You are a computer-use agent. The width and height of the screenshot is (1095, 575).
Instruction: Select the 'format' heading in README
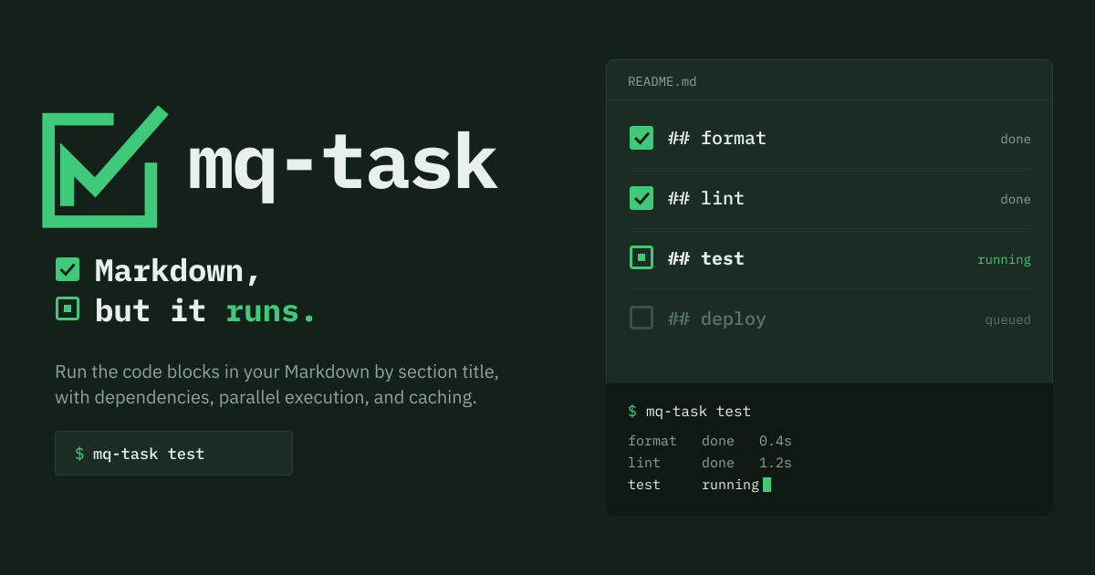[734, 138]
